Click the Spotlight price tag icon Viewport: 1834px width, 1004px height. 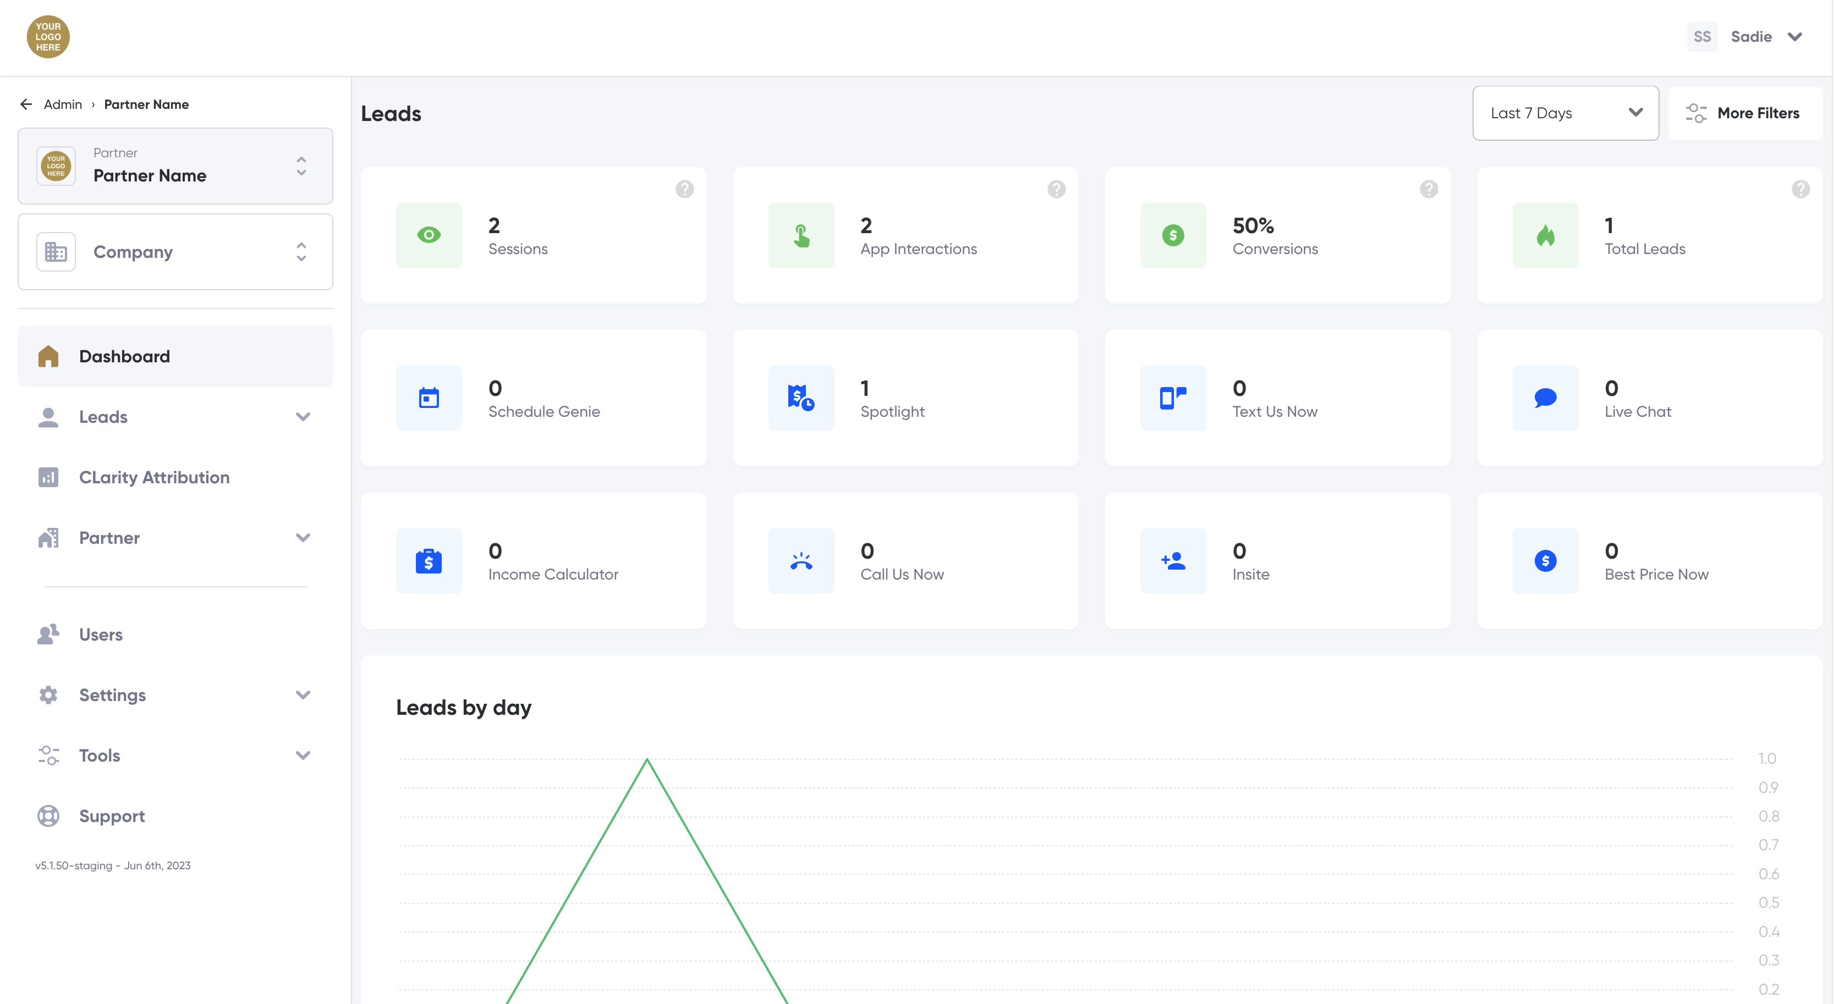pos(801,398)
